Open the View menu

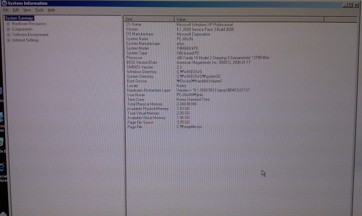click(27, 10)
